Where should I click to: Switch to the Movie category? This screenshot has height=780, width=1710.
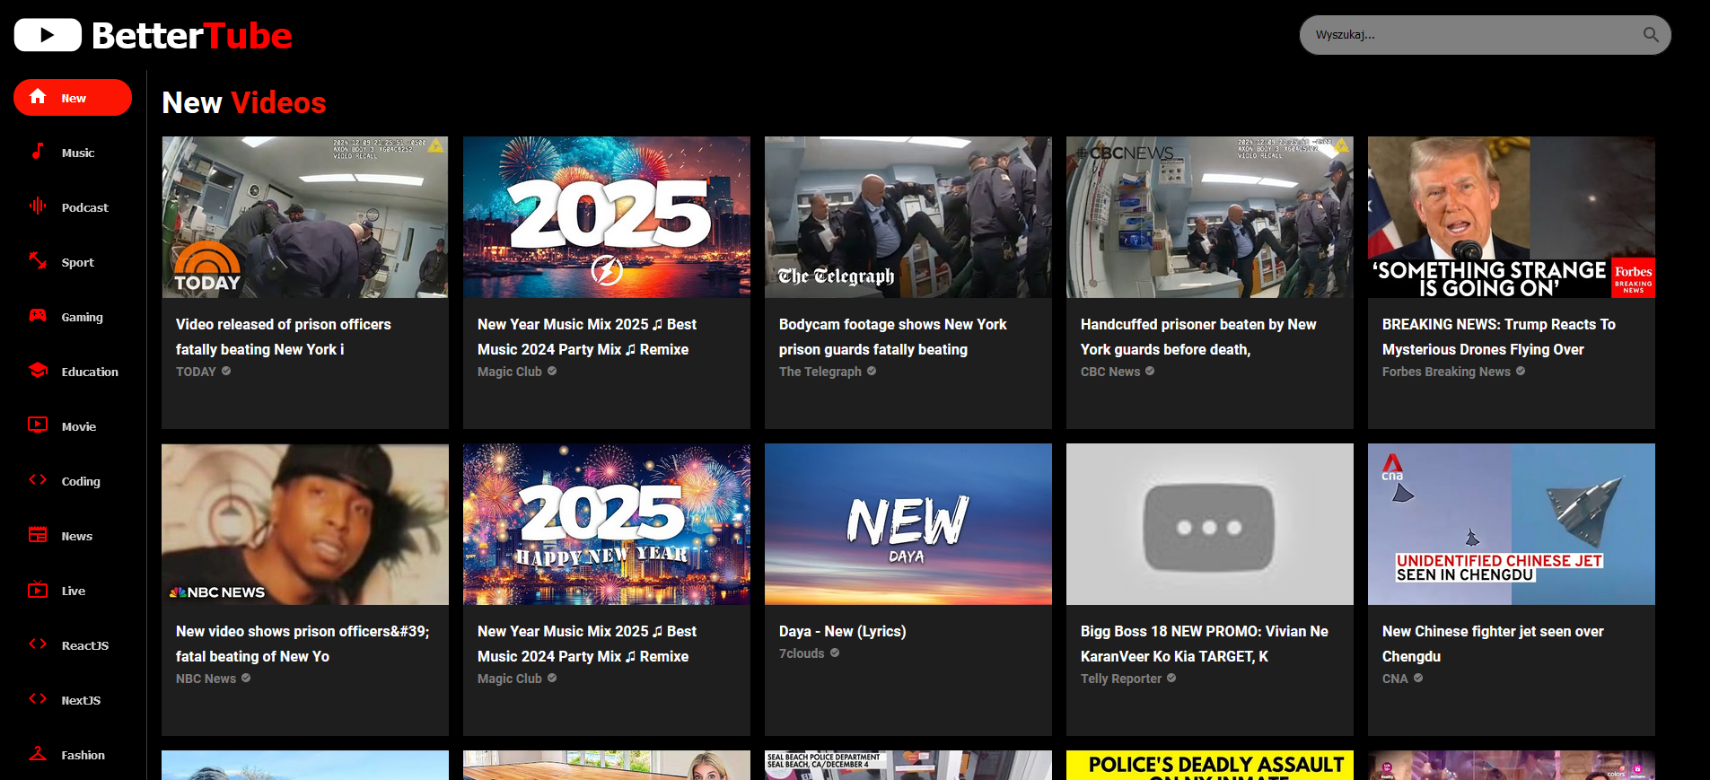coord(79,426)
